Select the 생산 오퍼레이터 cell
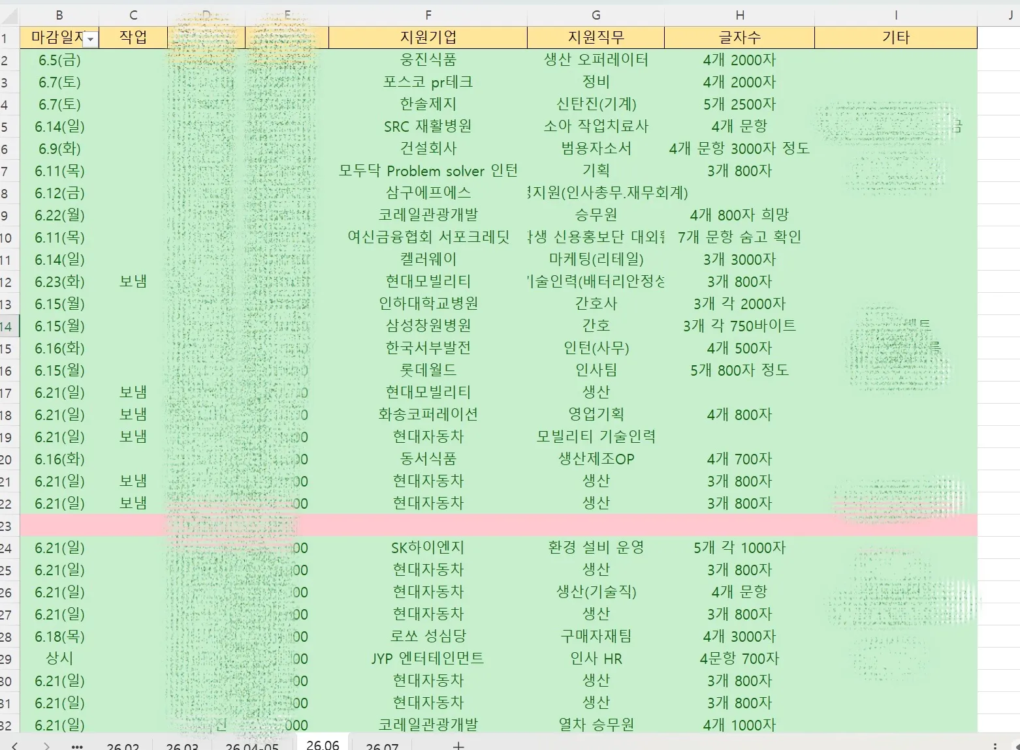The height and width of the screenshot is (750, 1020). pos(596,60)
